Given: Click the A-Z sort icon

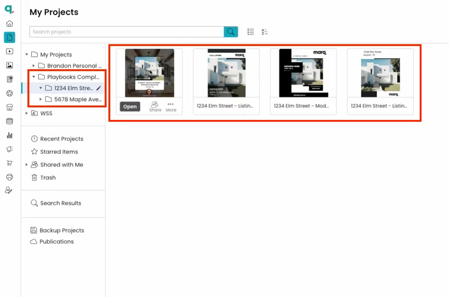Looking at the screenshot, I should click(x=265, y=32).
